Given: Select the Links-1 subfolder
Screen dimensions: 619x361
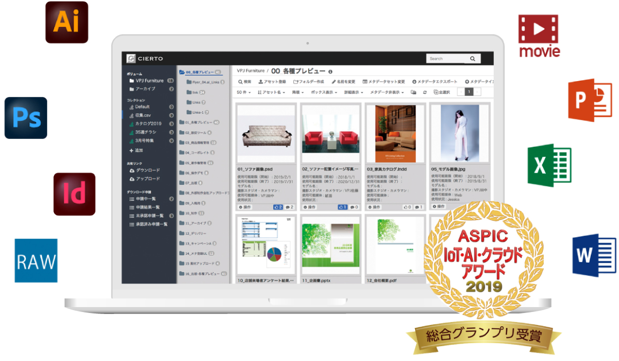Looking at the screenshot, I should click(198, 112).
